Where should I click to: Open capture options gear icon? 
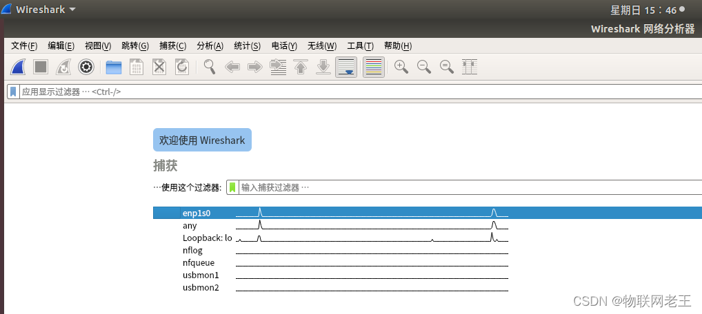click(86, 67)
